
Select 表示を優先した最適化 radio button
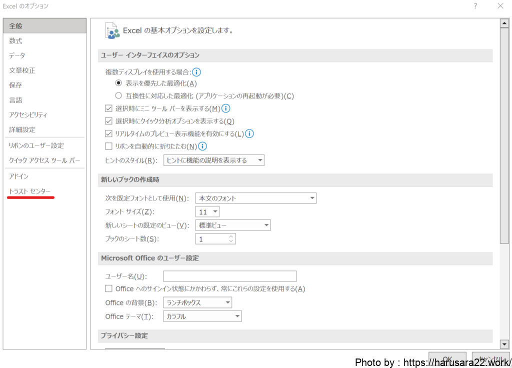[x=118, y=83]
